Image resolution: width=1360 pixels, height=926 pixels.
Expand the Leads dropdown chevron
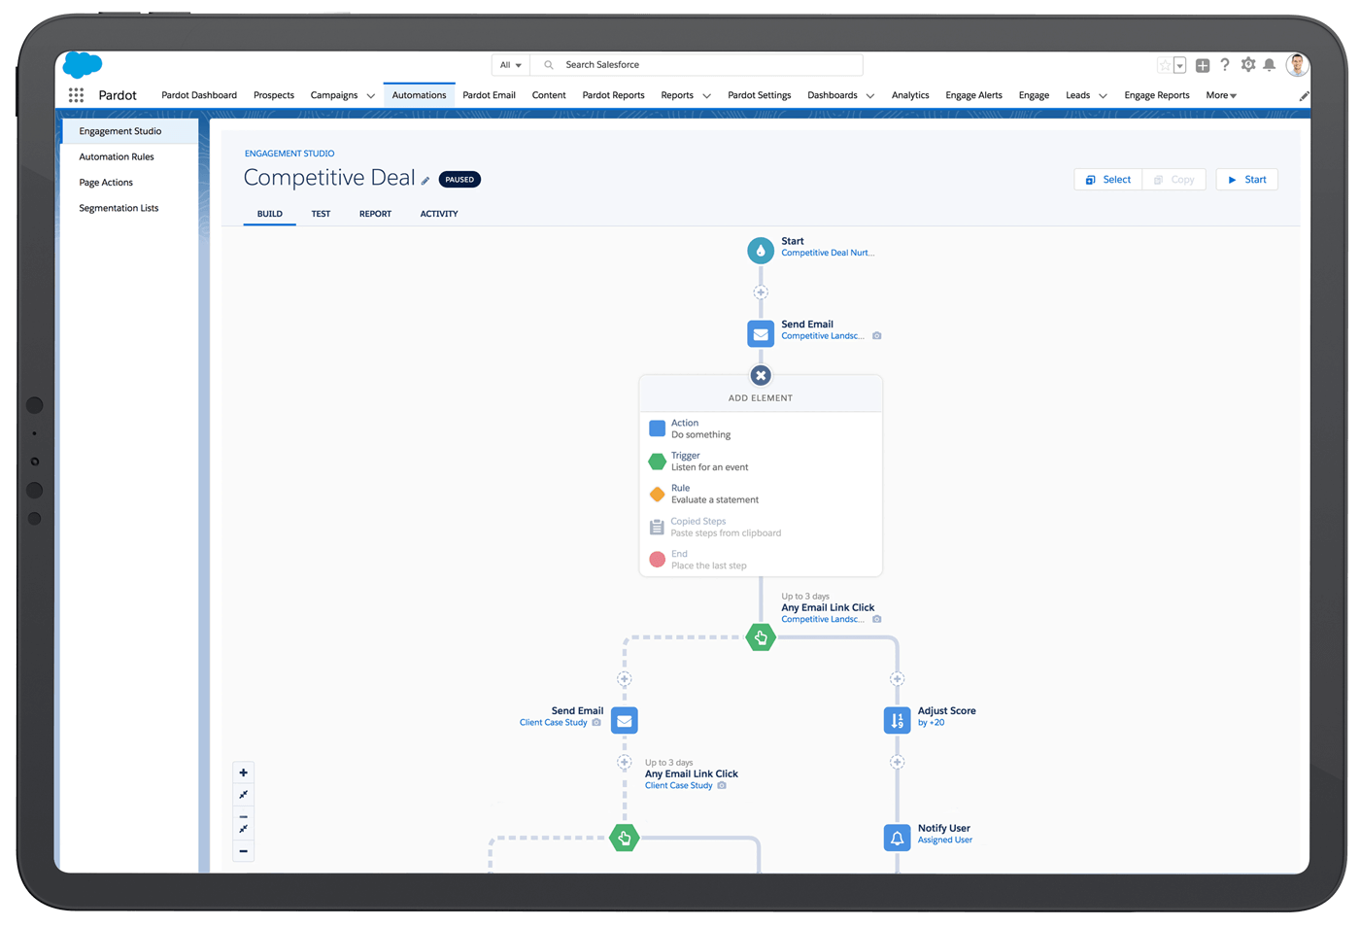(1103, 96)
